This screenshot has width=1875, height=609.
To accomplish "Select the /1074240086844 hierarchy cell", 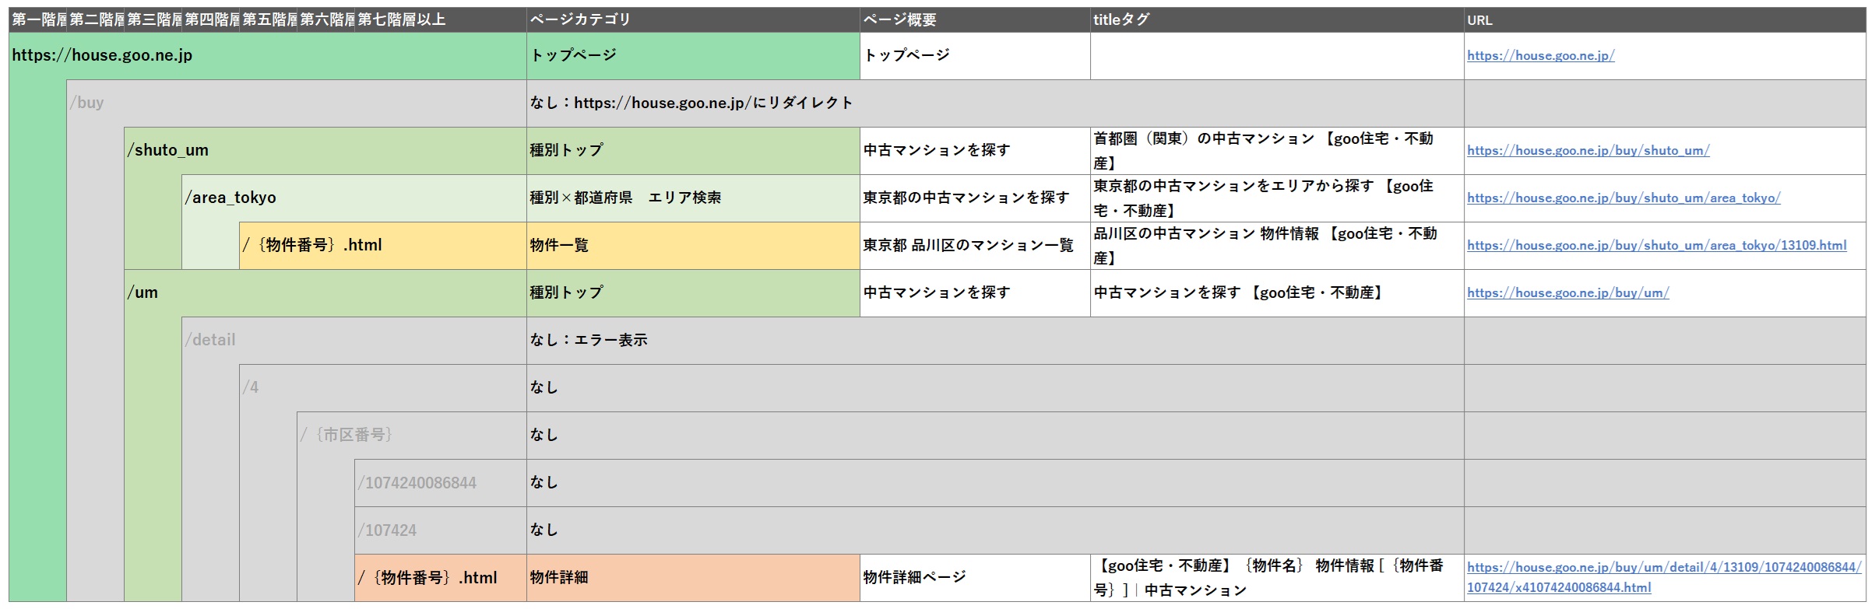I will click(x=440, y=482).
